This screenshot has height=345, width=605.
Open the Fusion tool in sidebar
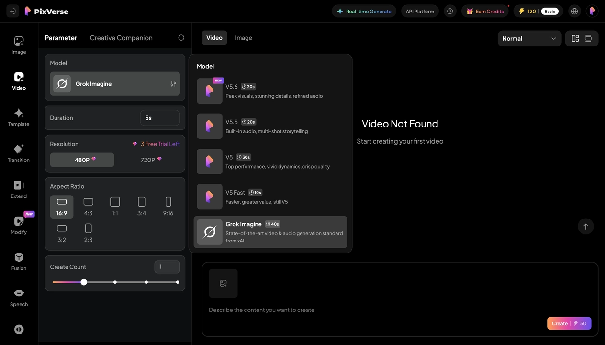click(x=19, y=262)
